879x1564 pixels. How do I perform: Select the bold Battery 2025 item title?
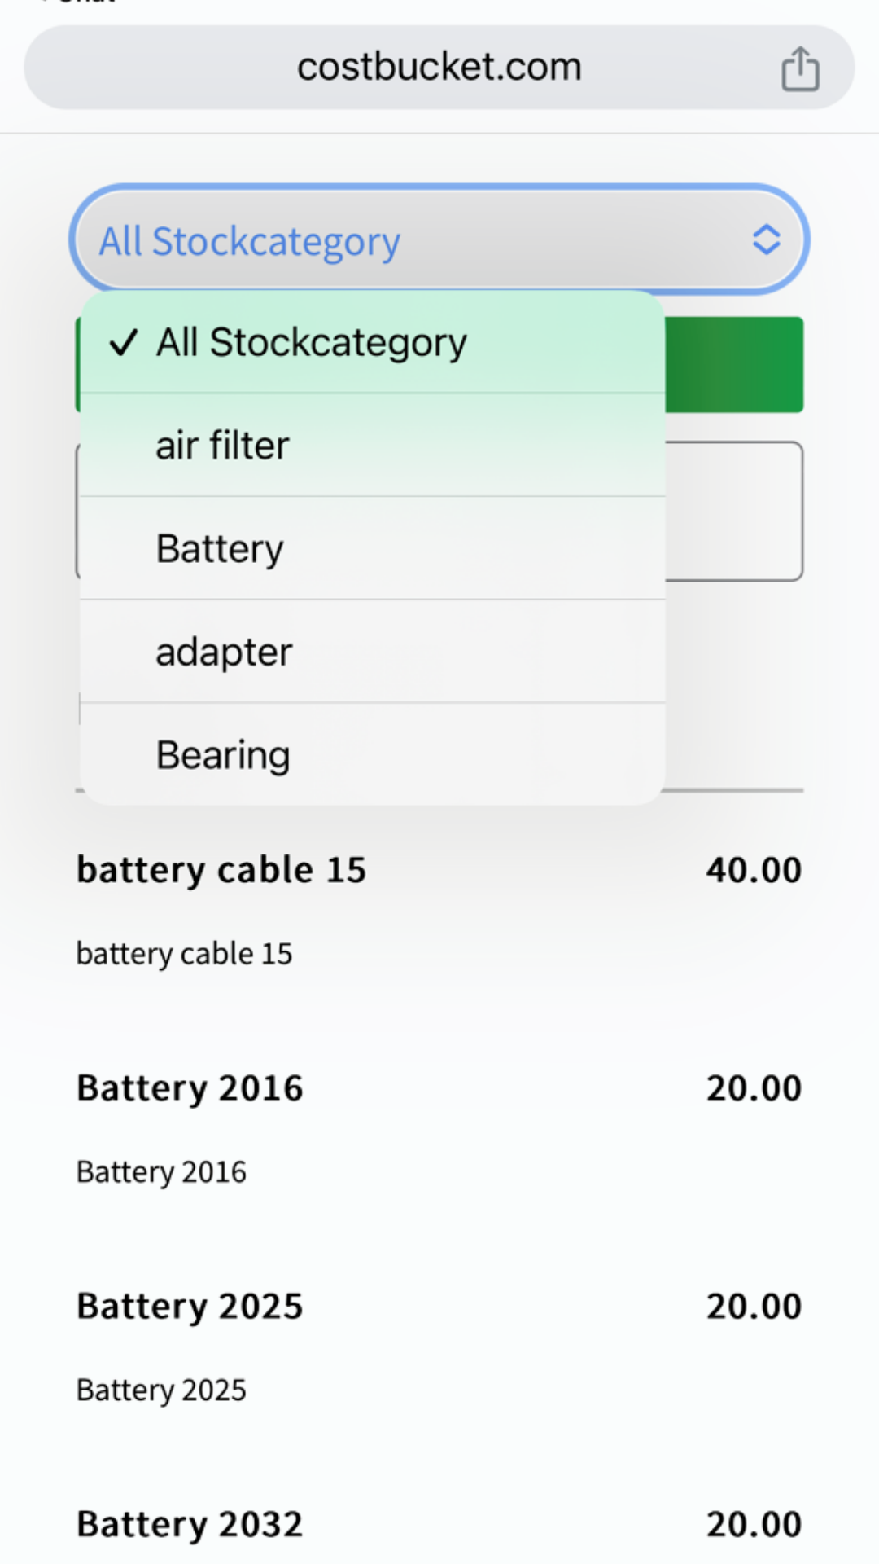click(x=190, y=1307)
